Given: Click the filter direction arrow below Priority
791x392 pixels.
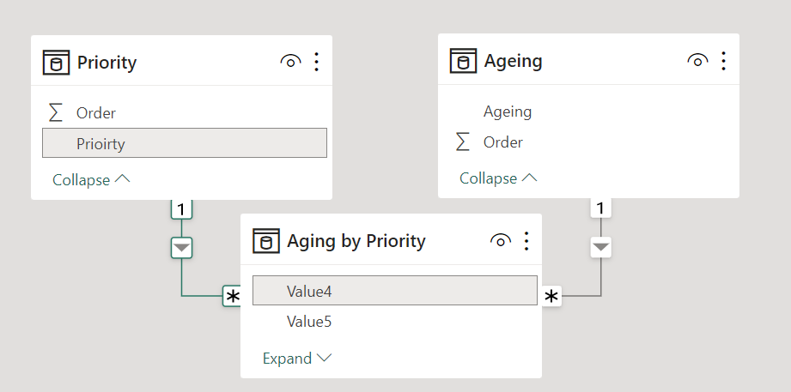Looking at the screenshot, I should pos(181,248).
